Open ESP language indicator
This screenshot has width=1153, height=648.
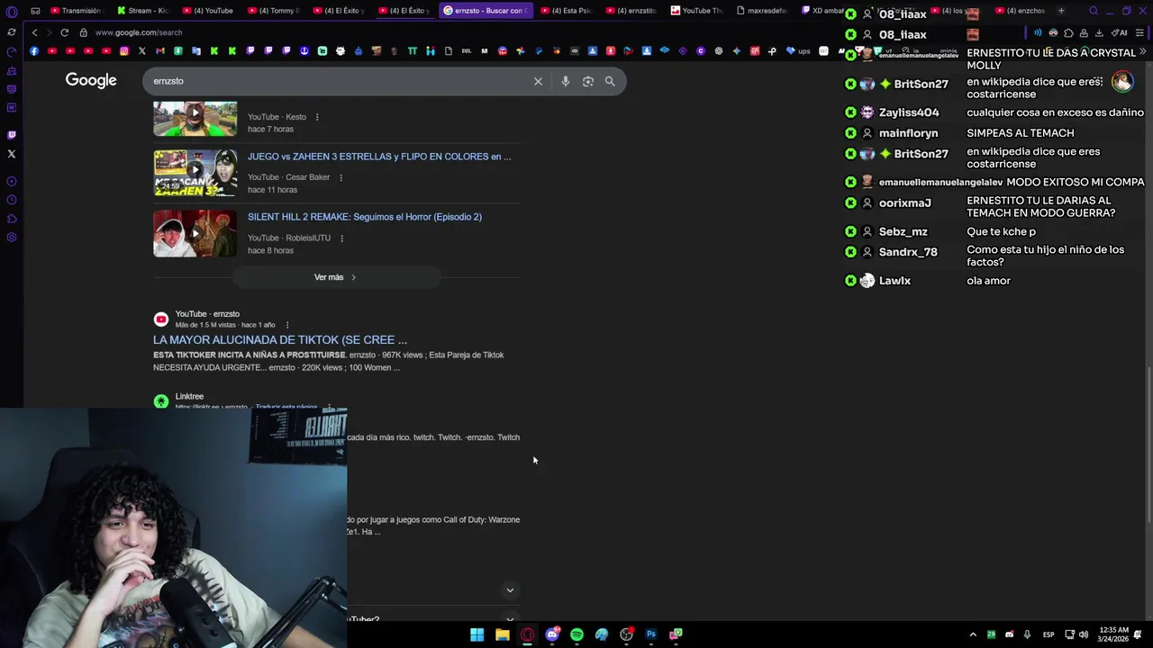coord(1049,634)
